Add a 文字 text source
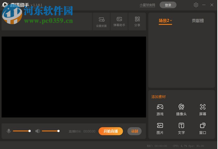218x149 pixels. [181, 129]
